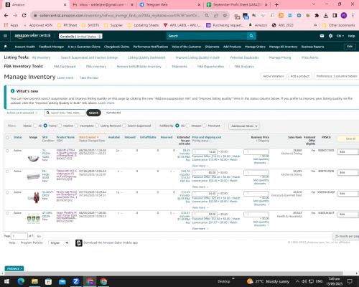The width and height of the screenshot is (359, 287).
Task: Switch to Telegram Web browser tab
Action: (x=170, y=5)
